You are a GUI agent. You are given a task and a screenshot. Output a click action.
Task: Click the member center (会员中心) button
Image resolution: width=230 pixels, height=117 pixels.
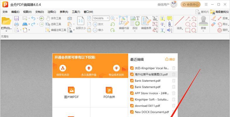point(190,5)
